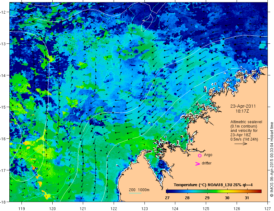Screen dimensions: 274x211
Task: Click the 'and velocity for' text line
Action: click(244, 131)
